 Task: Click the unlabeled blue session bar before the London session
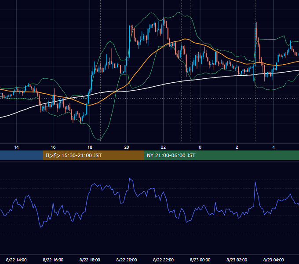22,155
